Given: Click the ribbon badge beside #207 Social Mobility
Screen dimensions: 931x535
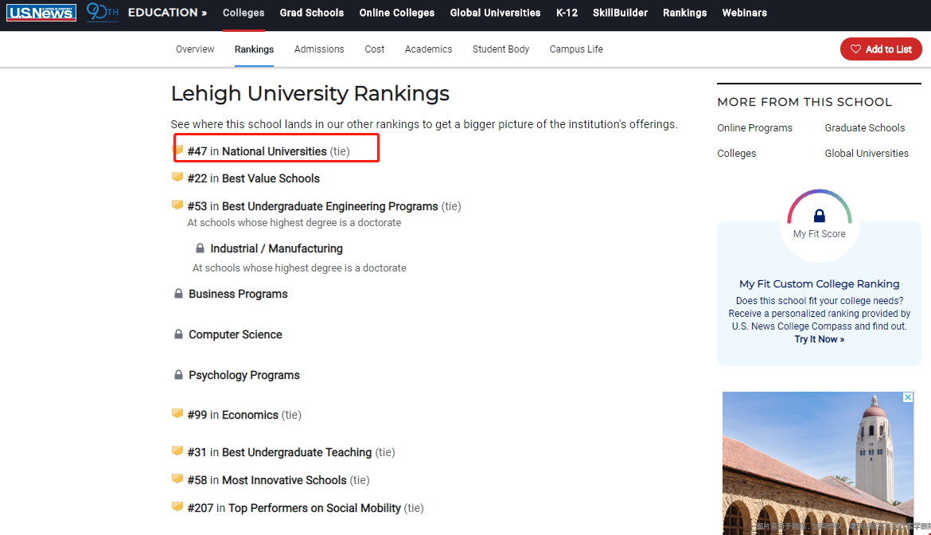Looking at the screenshot, I should point(177,506).
